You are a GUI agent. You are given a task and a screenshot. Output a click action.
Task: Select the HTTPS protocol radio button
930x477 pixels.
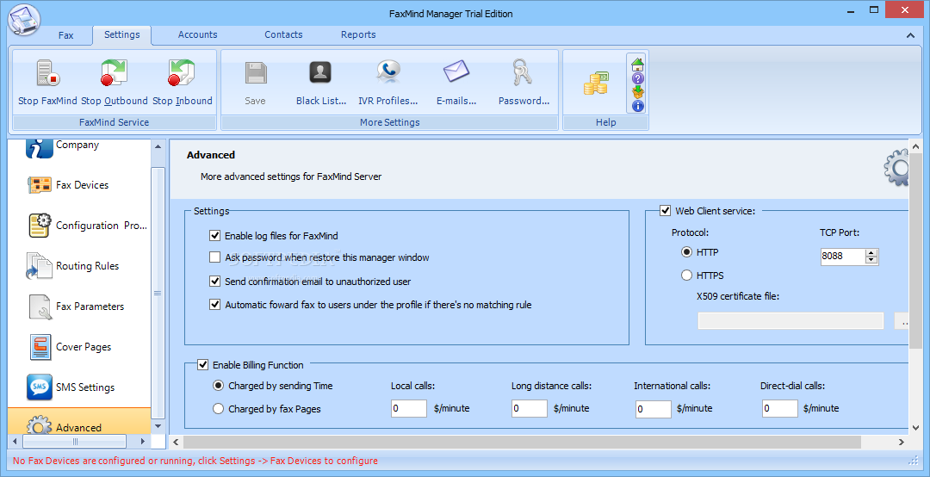tap(686, 276)
